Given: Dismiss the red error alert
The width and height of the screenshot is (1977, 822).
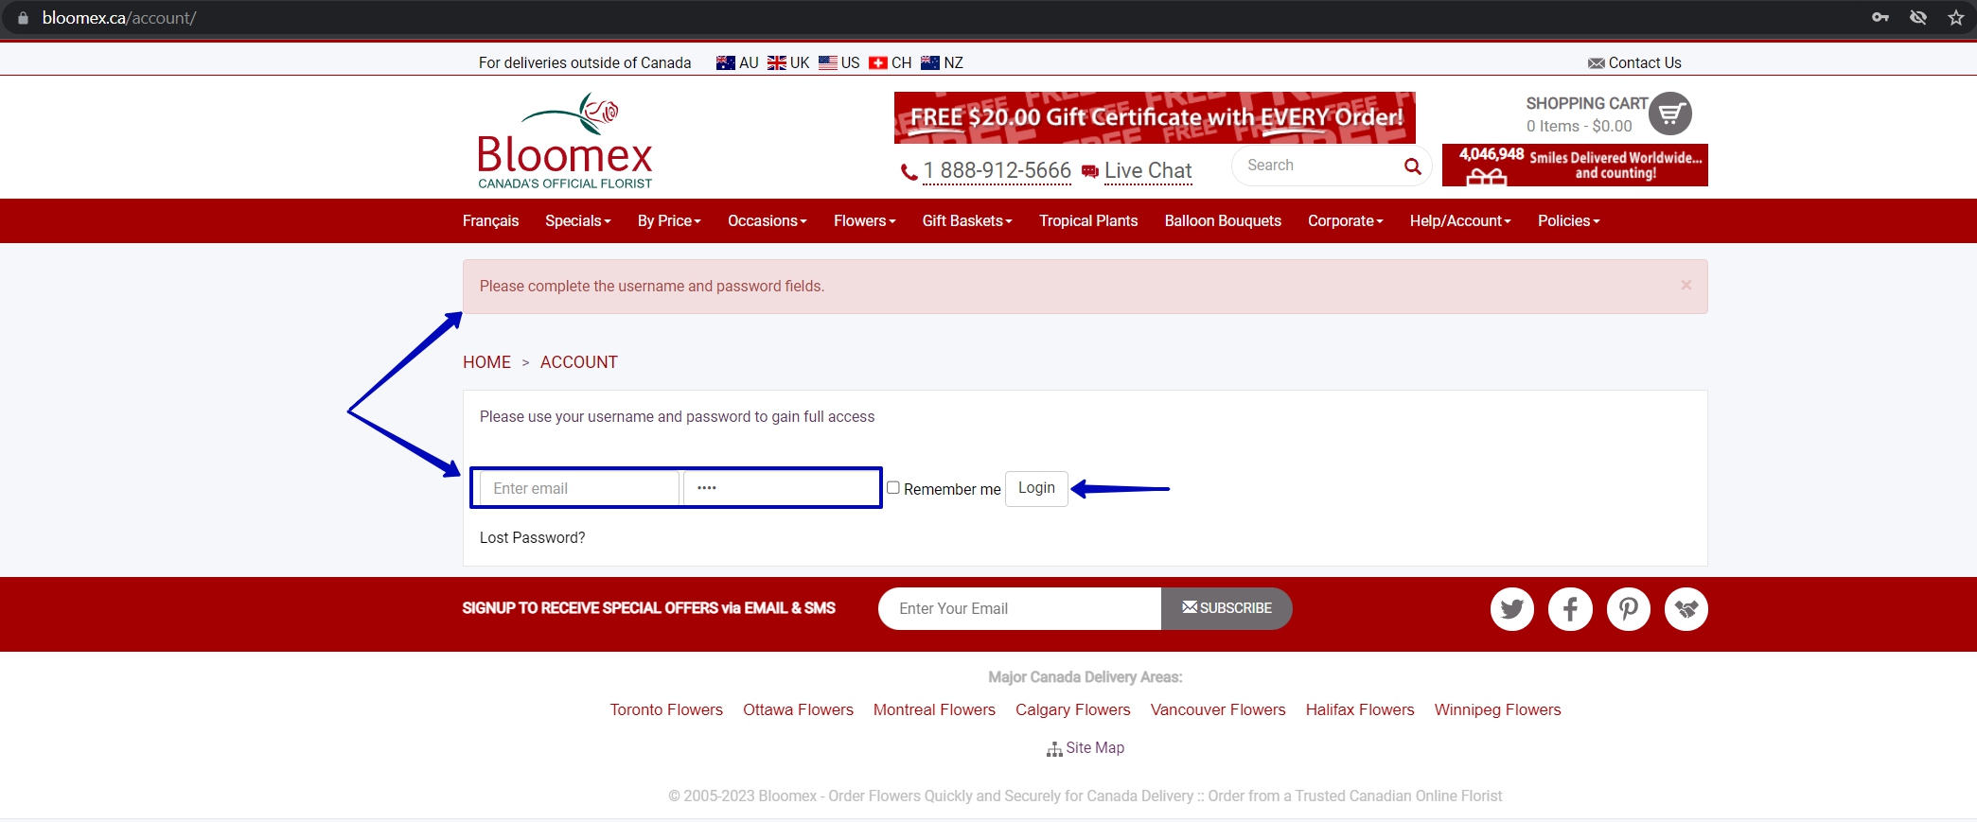Looking at the screenshot, I should point(1686,285).
